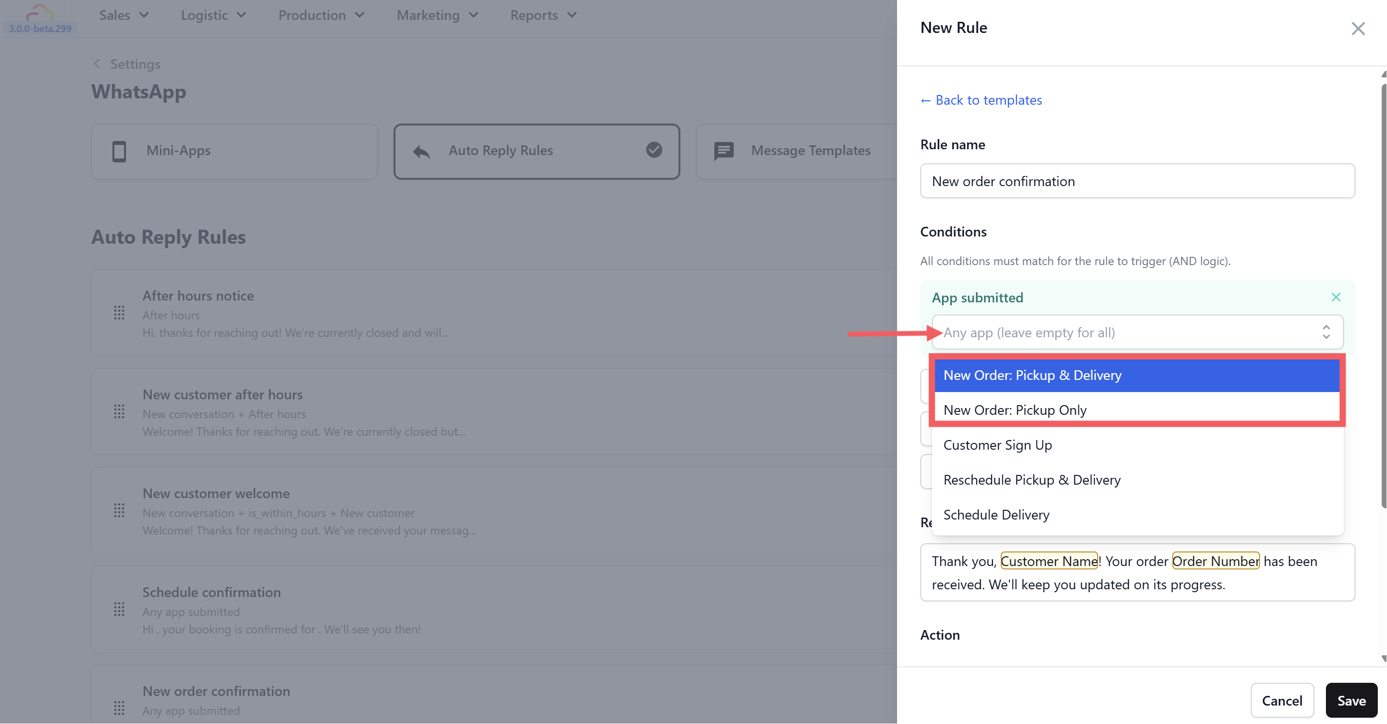Click the drag handle for Schedule confirmation
The width and height of the screenshot is (1387, 724).
point(120,609)
